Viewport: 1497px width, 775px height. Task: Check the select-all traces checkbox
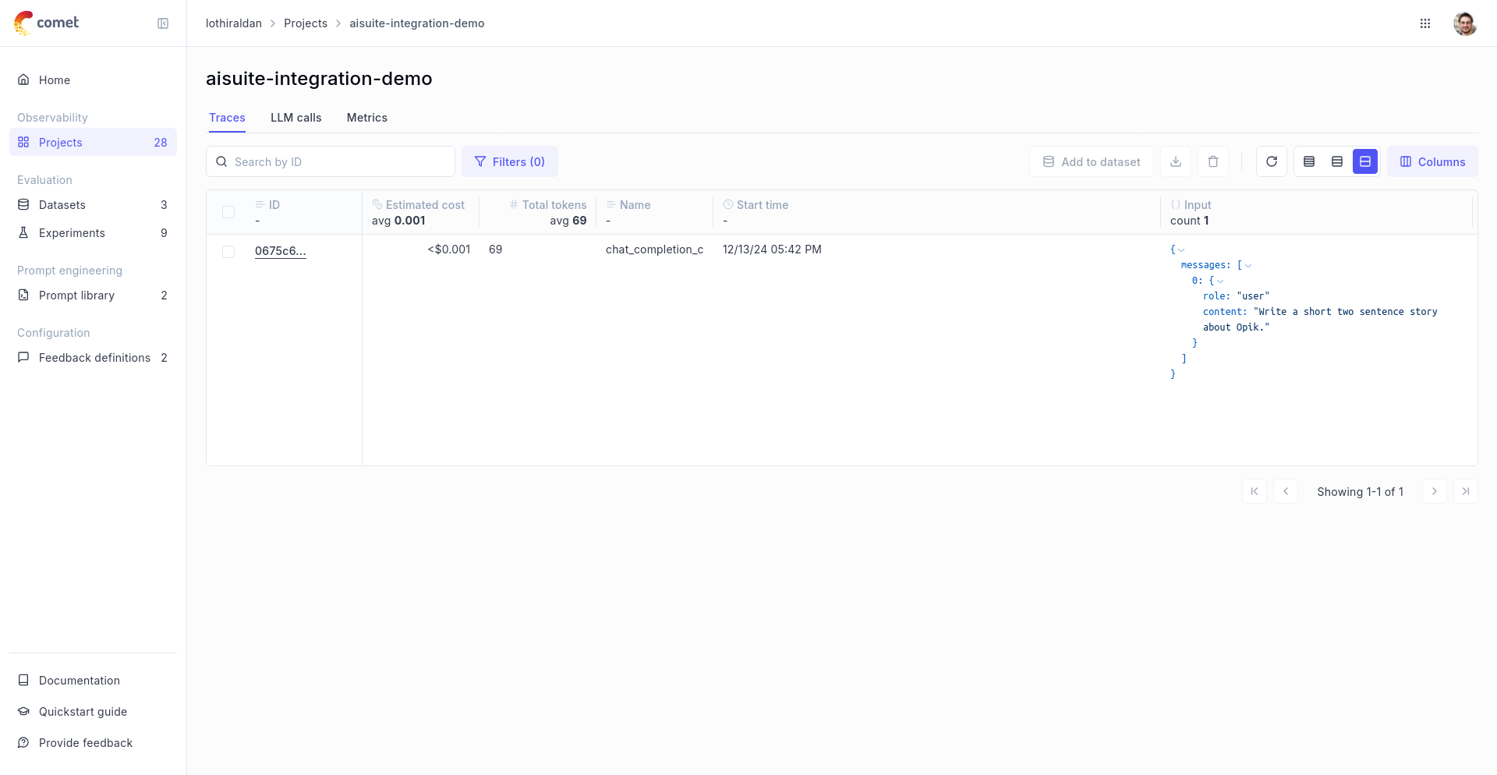pos(228,212)
